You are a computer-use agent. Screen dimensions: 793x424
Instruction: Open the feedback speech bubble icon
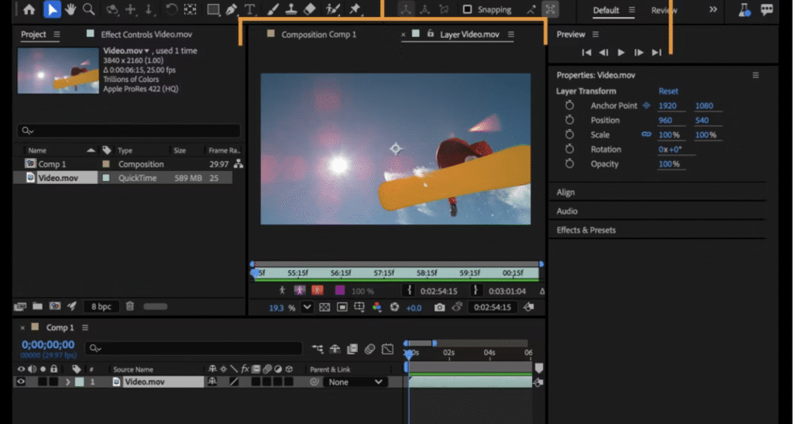tap(767, 9)
